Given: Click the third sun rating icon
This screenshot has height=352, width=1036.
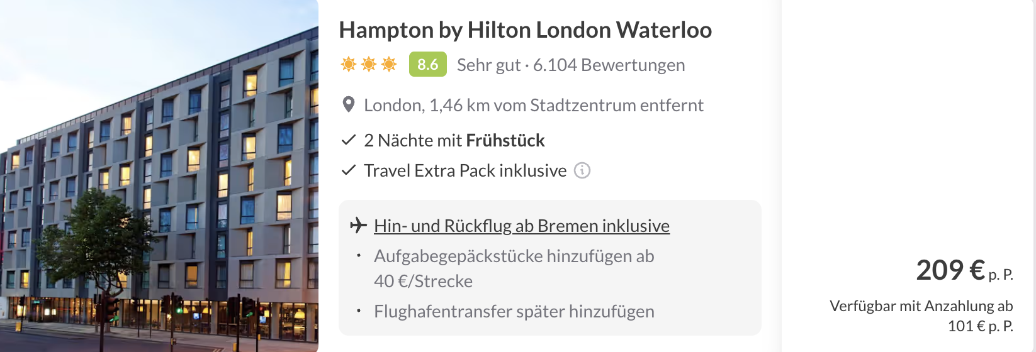Looking at the screenshot, I should tap(390, 64).
